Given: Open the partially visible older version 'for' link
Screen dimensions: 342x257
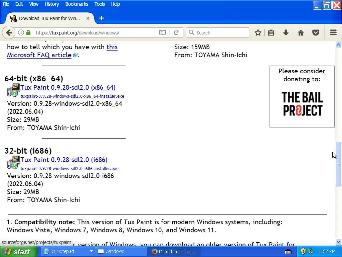Looking at the screenshot, I should click(291, 244).
